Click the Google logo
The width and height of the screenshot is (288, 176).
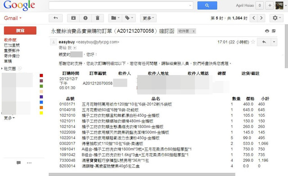click(x=19, y=5)
